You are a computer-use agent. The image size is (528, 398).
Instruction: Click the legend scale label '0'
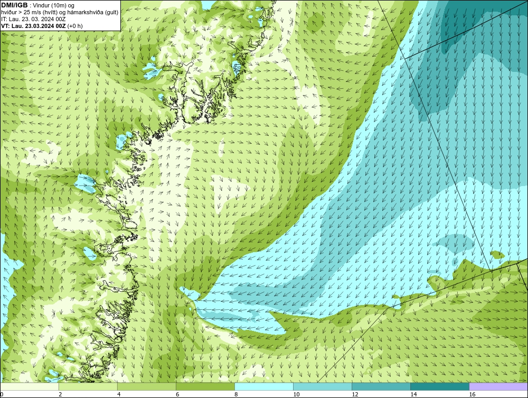2,394
